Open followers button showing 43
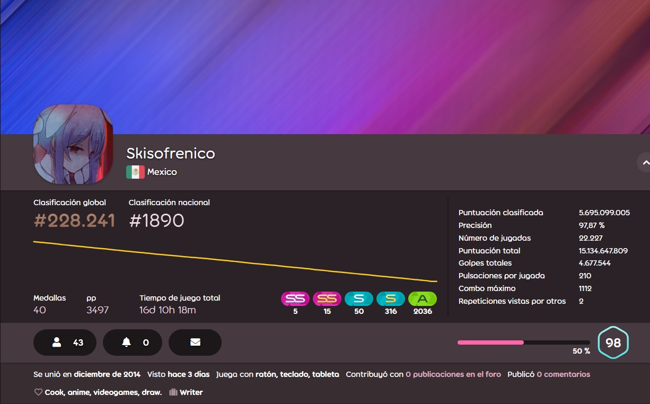650x404 pixels. coord(65,342)
